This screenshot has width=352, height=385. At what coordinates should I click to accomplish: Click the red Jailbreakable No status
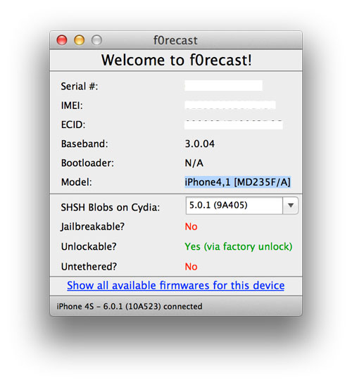tap(191, 227)
